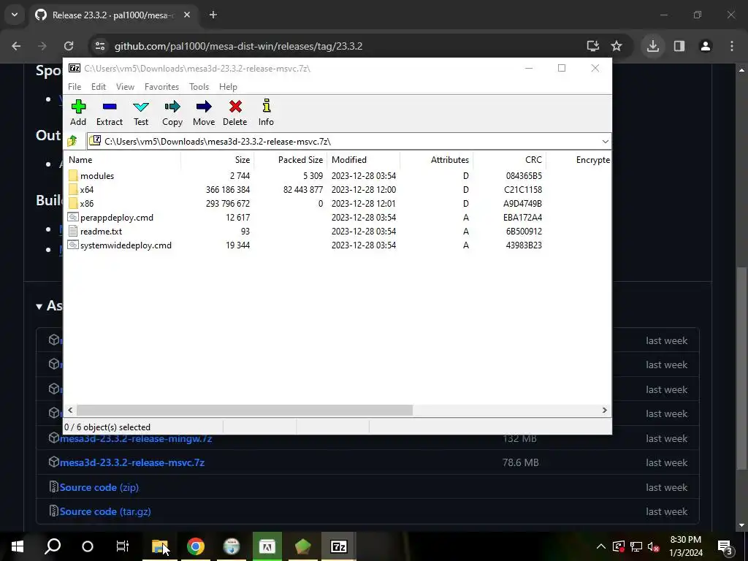
Task: Open mesa3d-23.3.2-release-mingw.7z link in Chrome
Action: 136,438
